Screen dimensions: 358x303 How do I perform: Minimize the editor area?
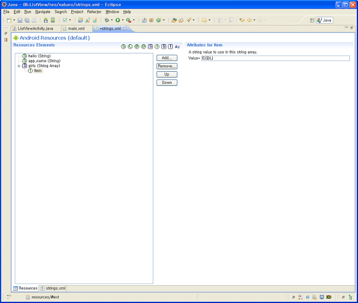(346, 28)
